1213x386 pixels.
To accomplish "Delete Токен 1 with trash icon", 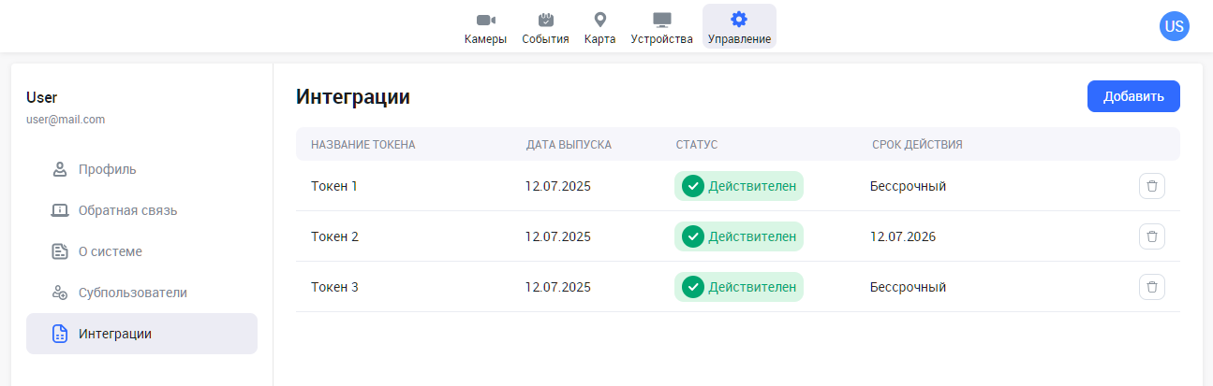I will click(1151, 186).
